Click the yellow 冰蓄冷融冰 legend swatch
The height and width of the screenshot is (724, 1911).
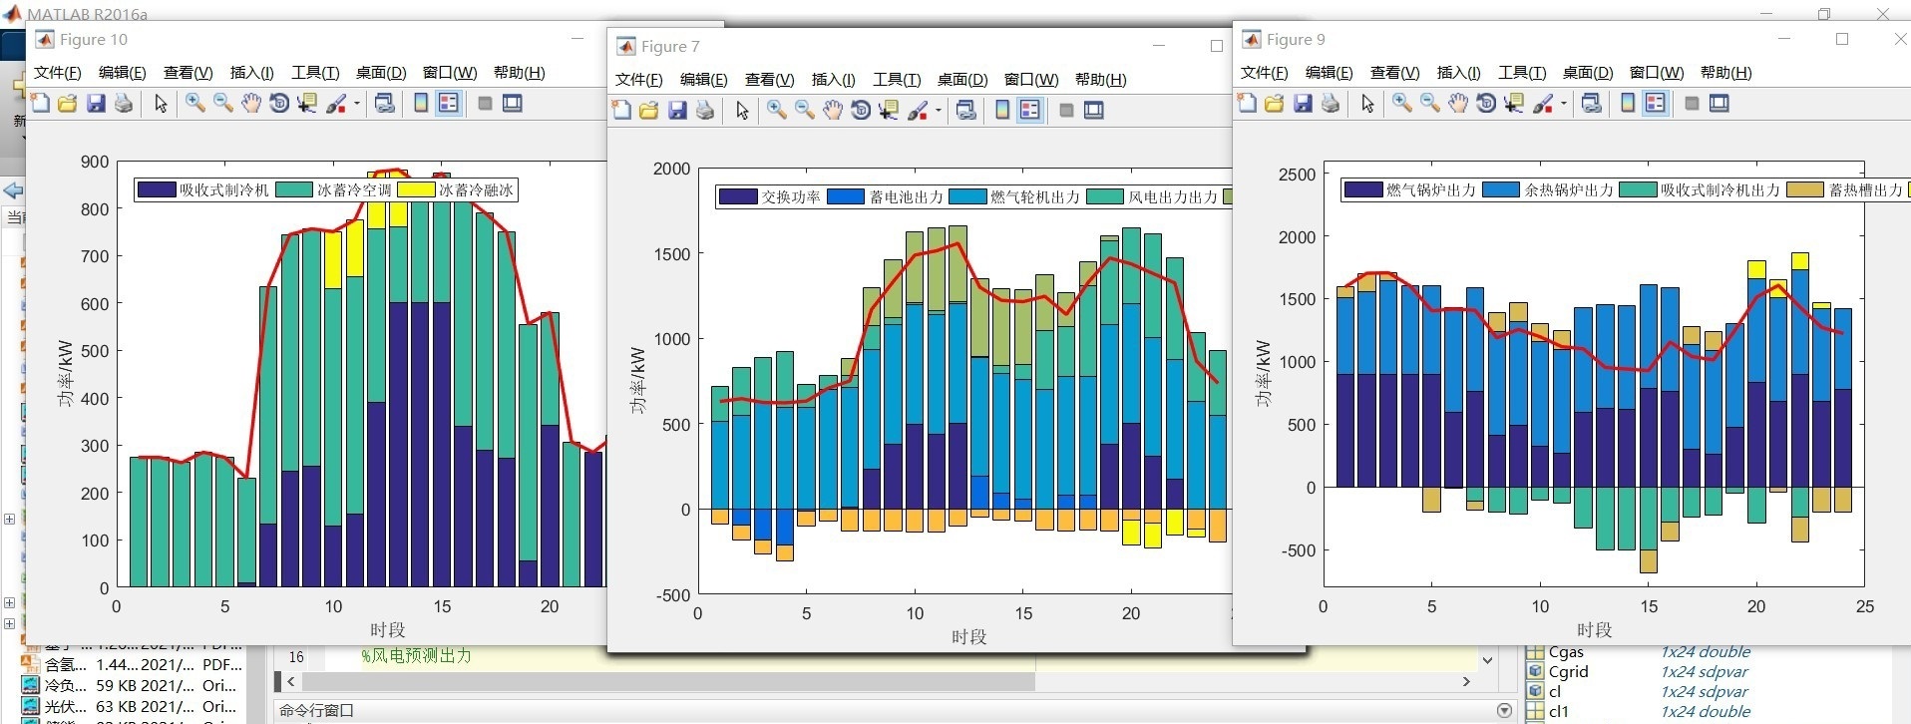(x=416, y=190)
